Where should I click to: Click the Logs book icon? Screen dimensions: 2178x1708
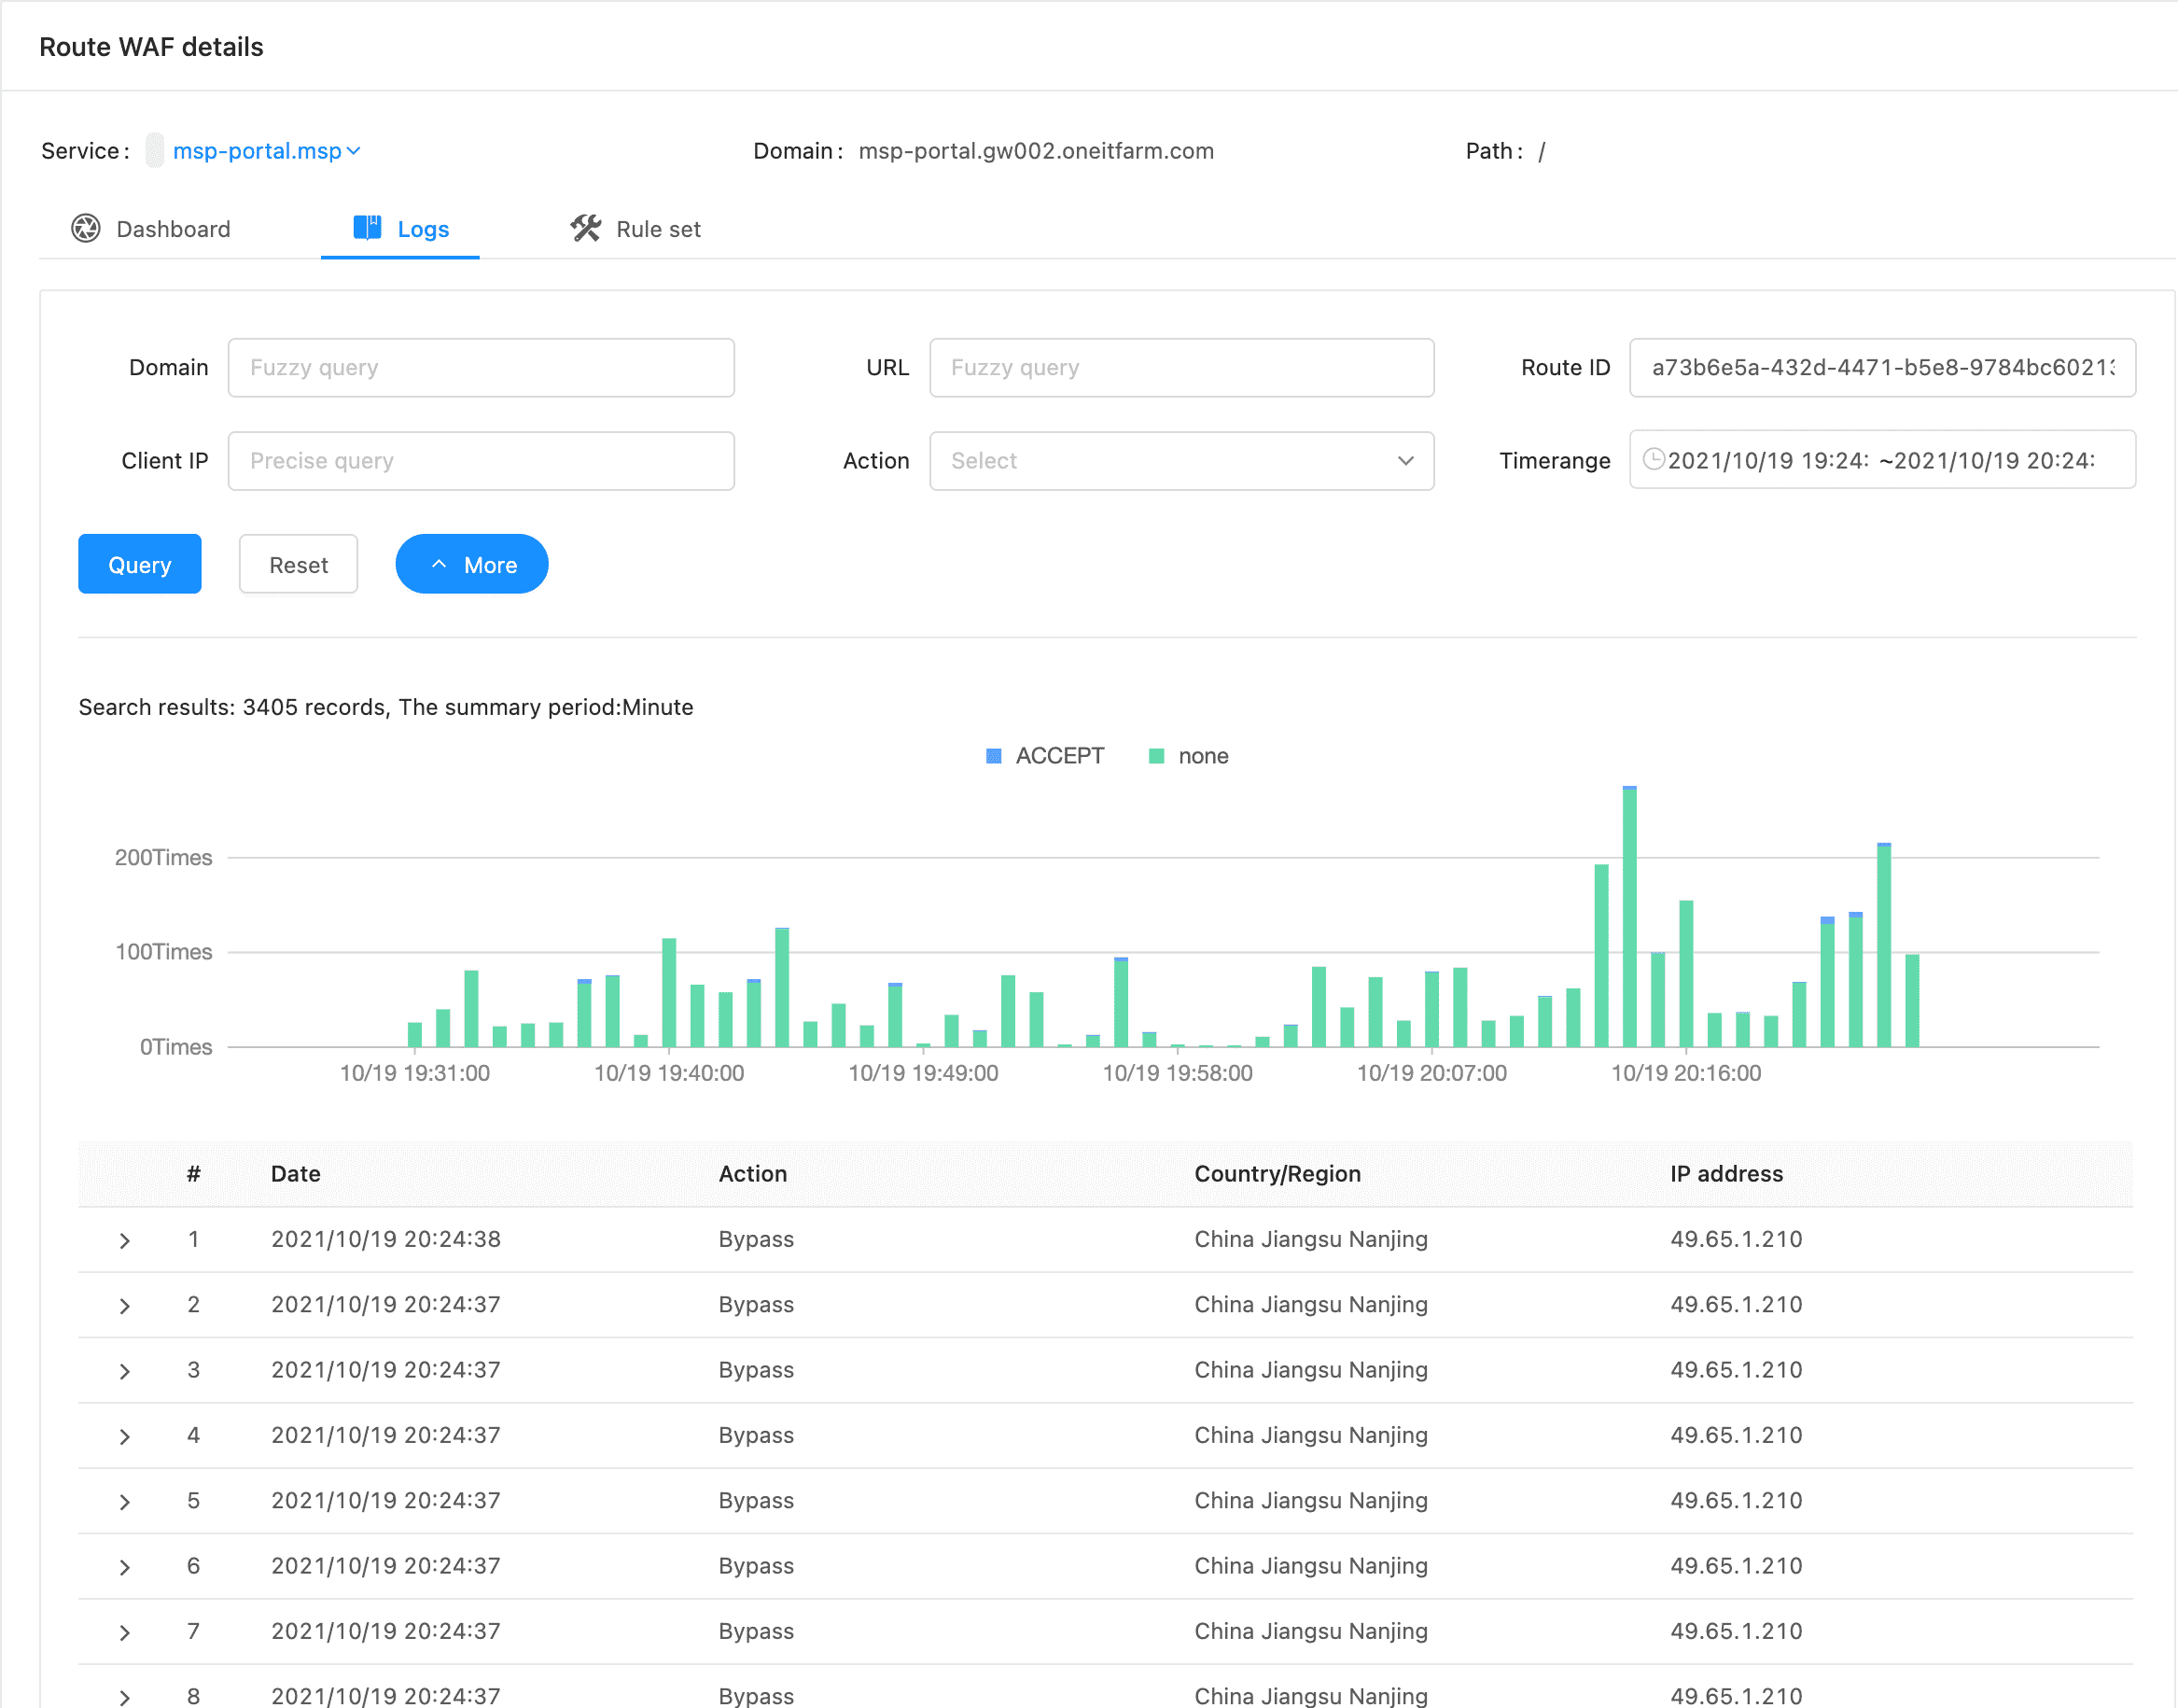367,228
